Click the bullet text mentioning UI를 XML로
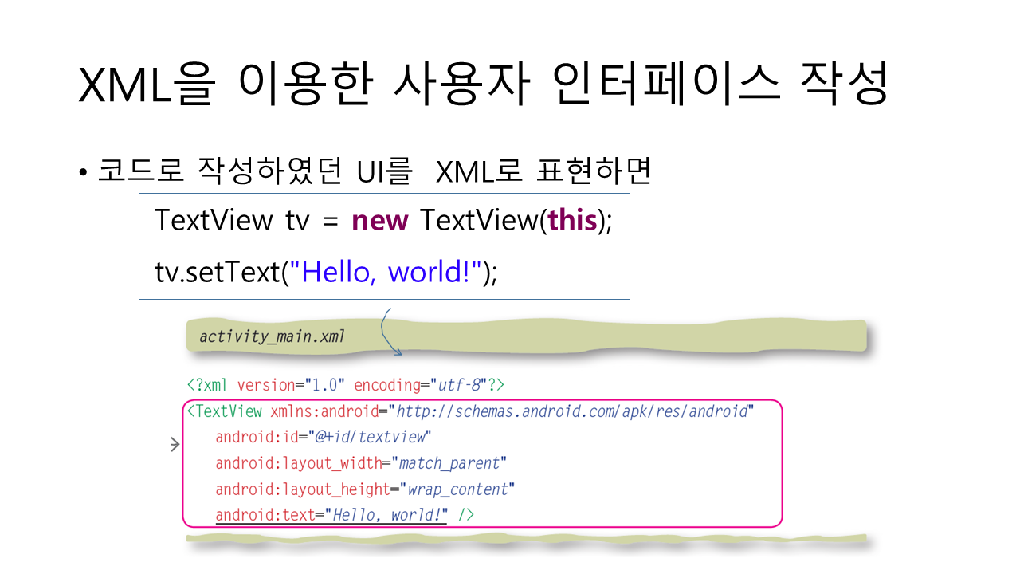The height and width of the screenshot is (574, 1020). 374,170
